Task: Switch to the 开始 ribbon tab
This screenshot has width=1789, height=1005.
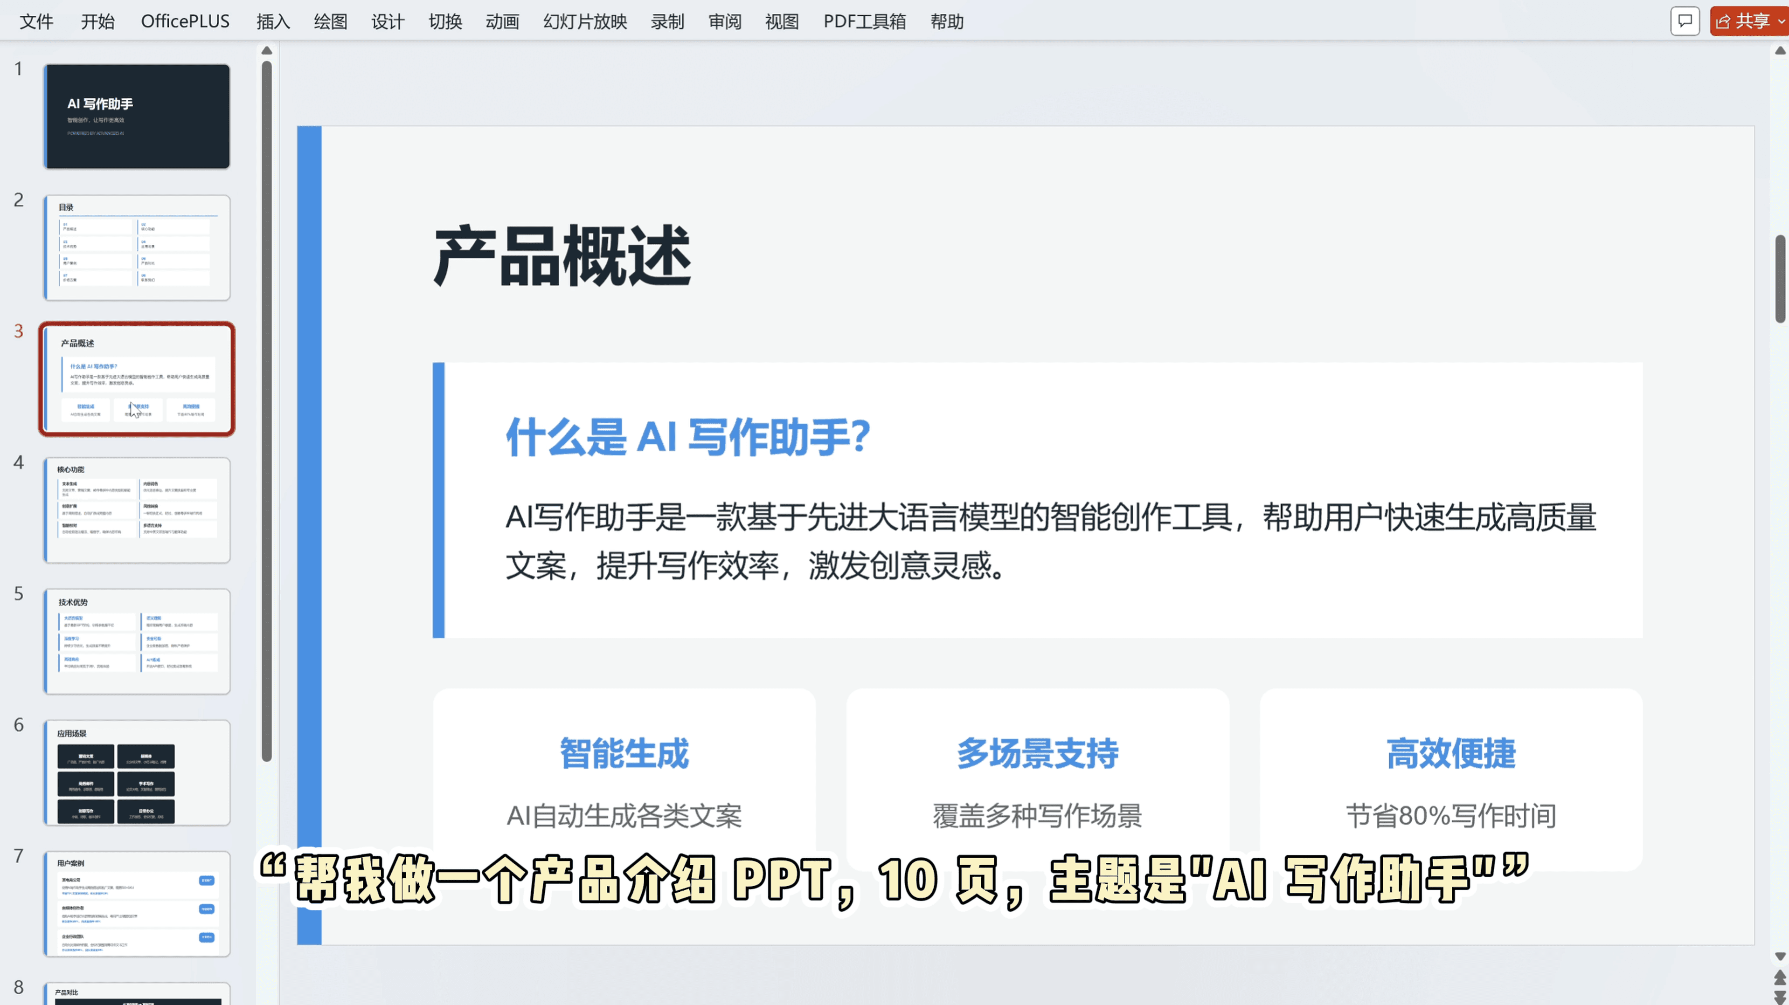Action: (x=97, y=21)
